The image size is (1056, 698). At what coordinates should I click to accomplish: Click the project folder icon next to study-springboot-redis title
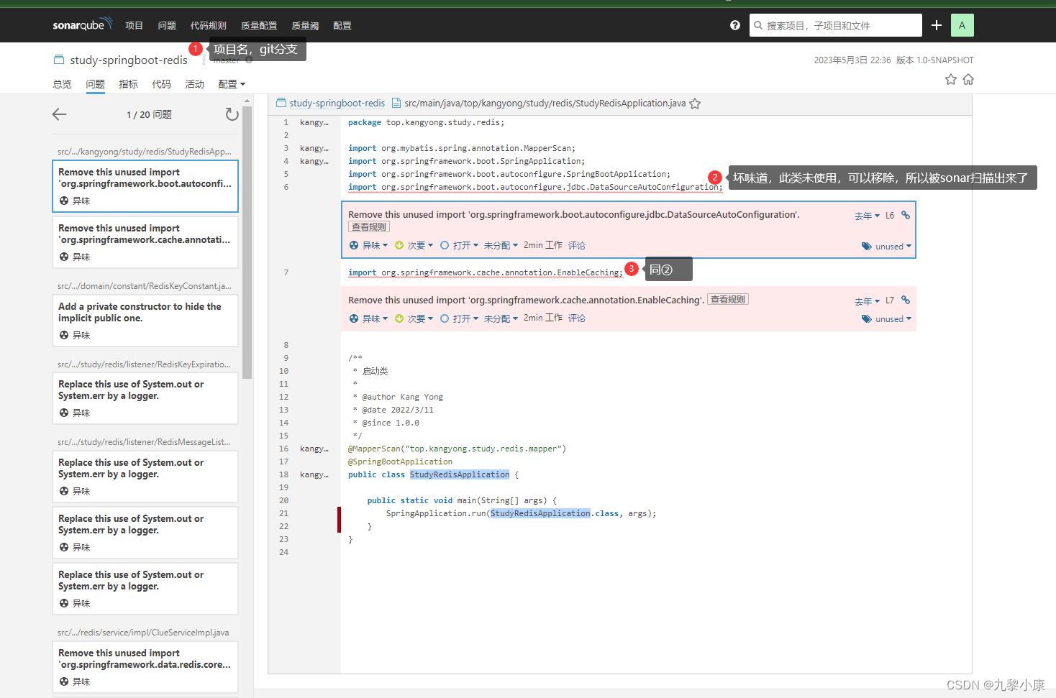[59, 60]
